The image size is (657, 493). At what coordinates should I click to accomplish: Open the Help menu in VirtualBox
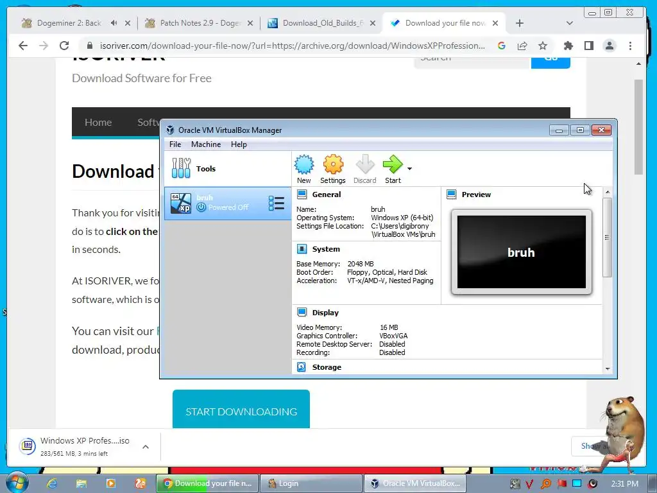click(239, 144)
